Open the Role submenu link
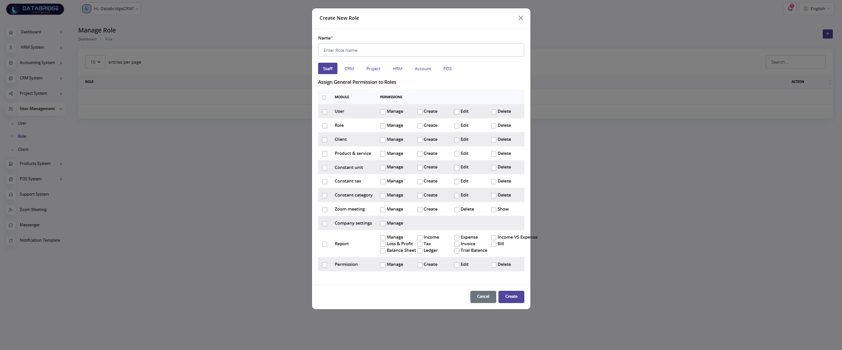 (22, 136)
